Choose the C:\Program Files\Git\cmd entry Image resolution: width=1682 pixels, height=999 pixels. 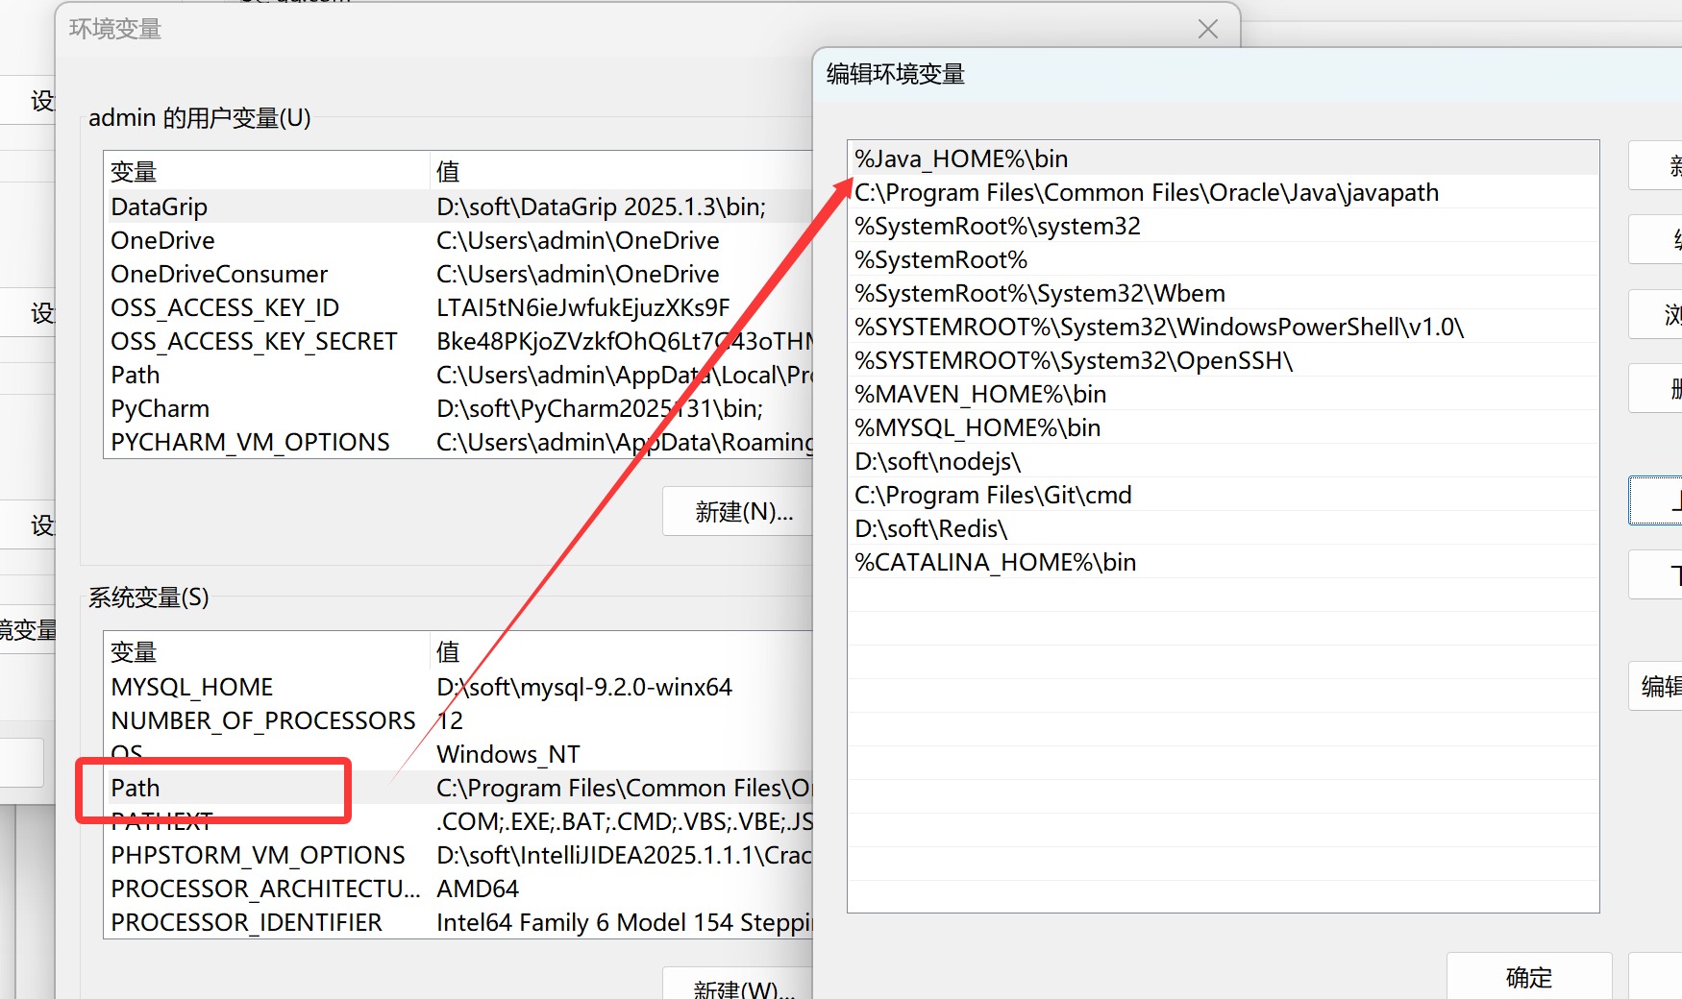(x=993, y=496)
